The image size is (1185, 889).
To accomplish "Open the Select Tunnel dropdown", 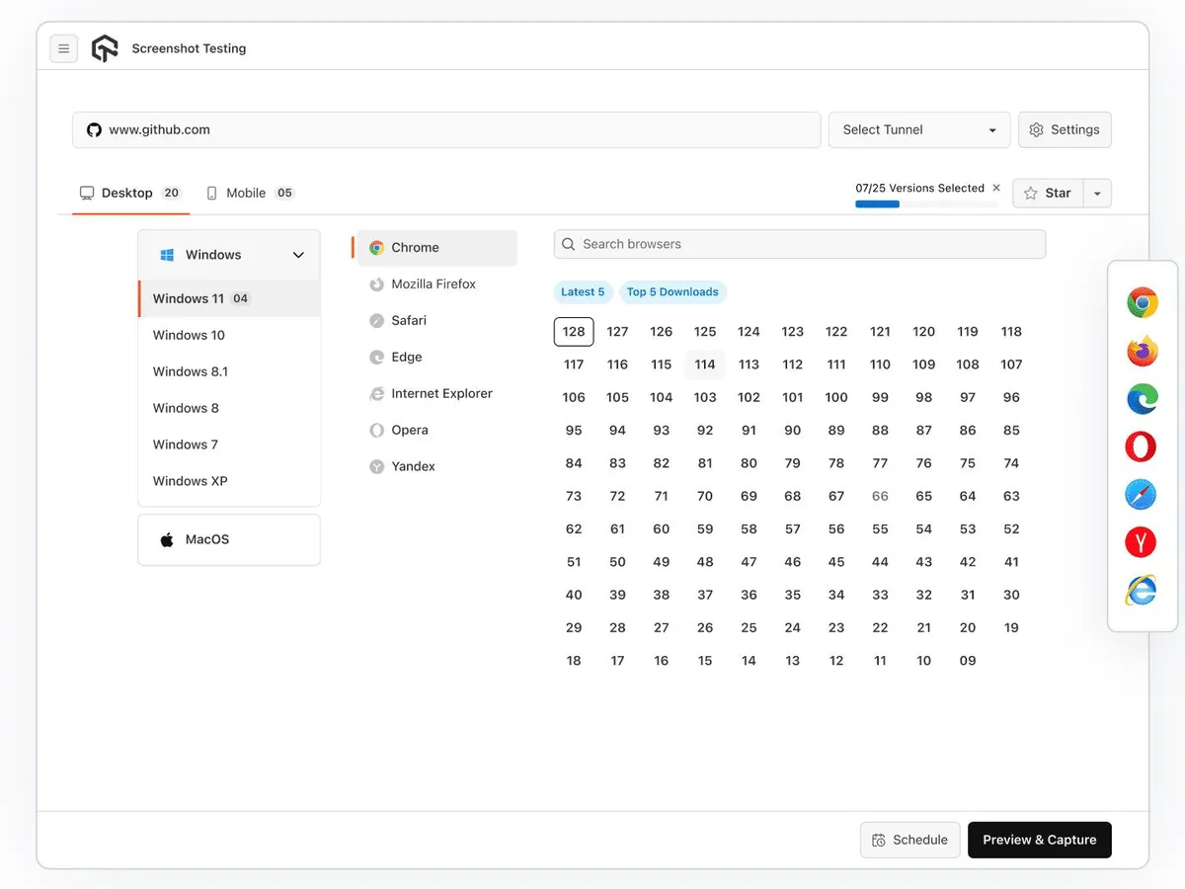I will 919,129.
